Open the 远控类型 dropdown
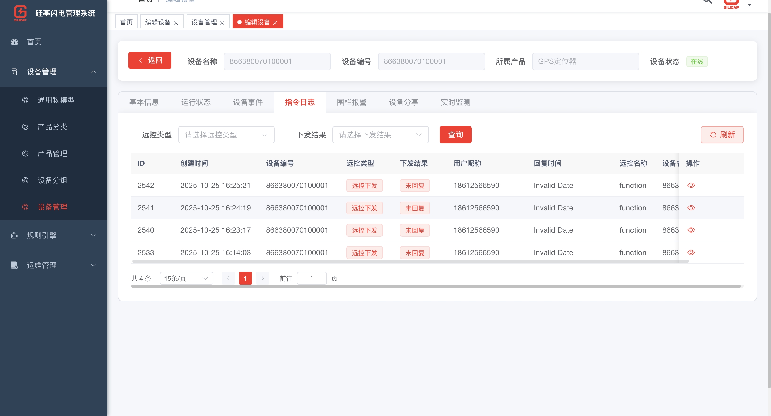Image resolution: width=771 pixels, height=416 pixels. tap(226, 135)
